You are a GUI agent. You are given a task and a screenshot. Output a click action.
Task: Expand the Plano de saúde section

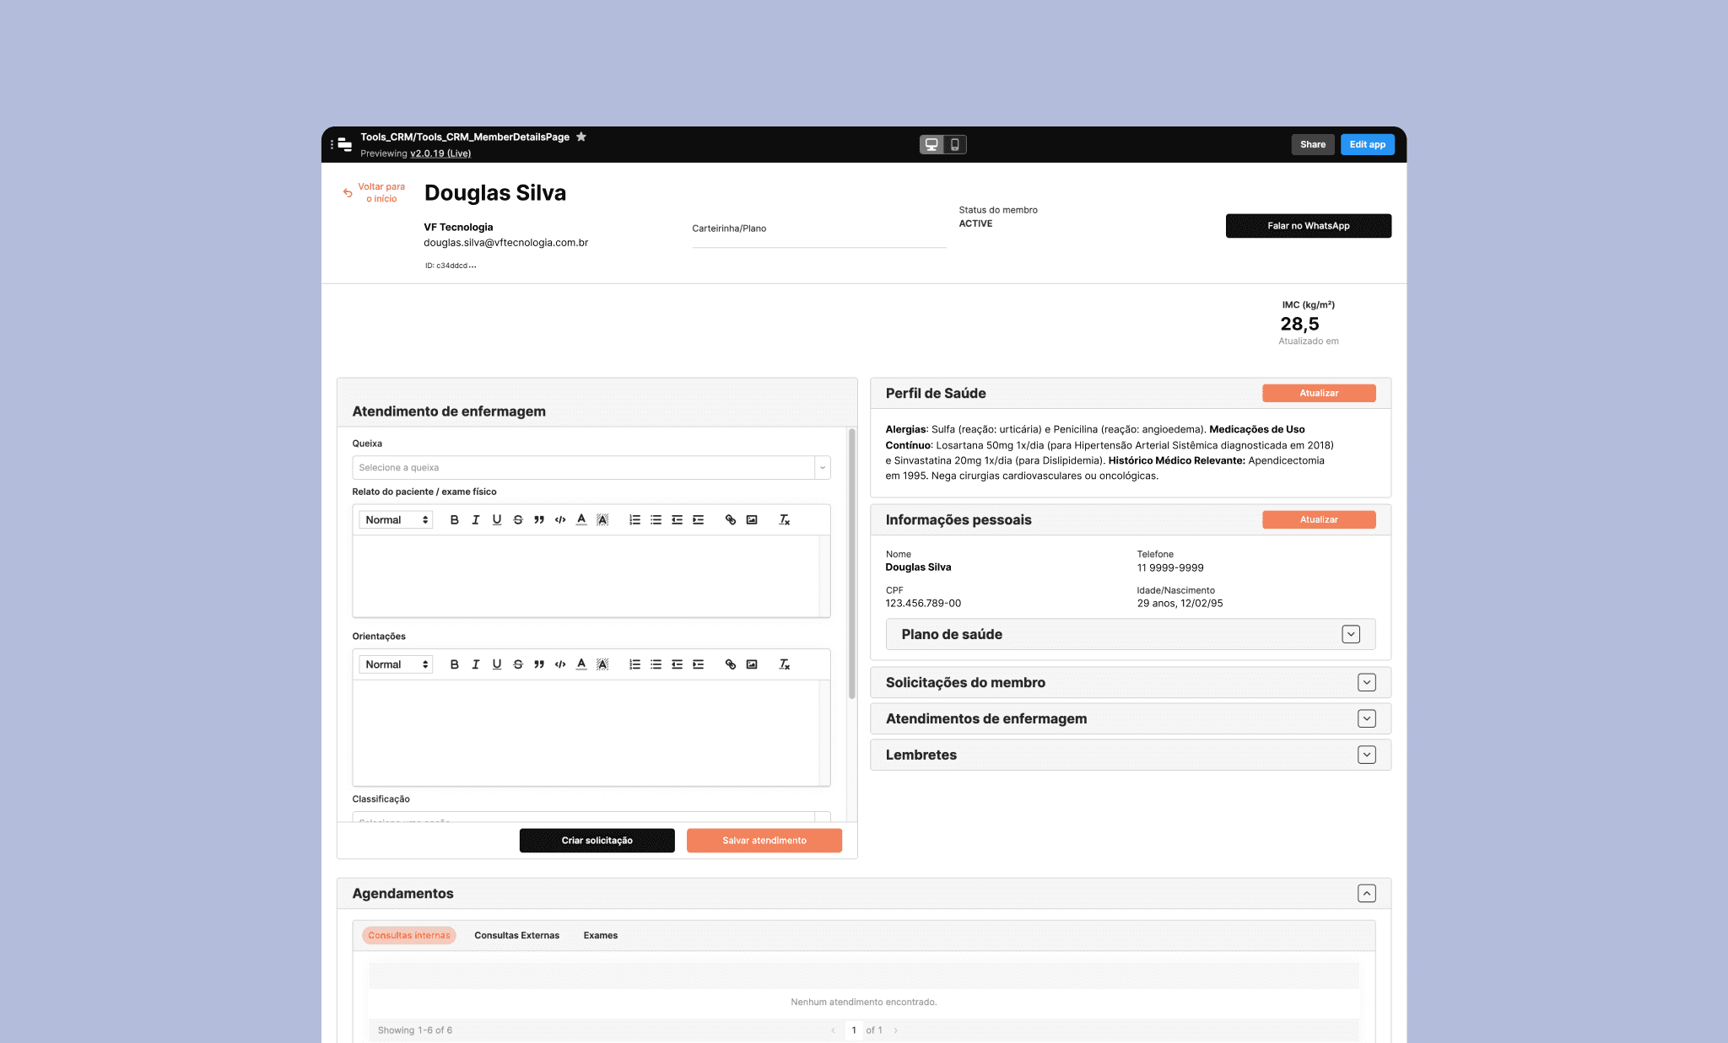(1350, 634)
